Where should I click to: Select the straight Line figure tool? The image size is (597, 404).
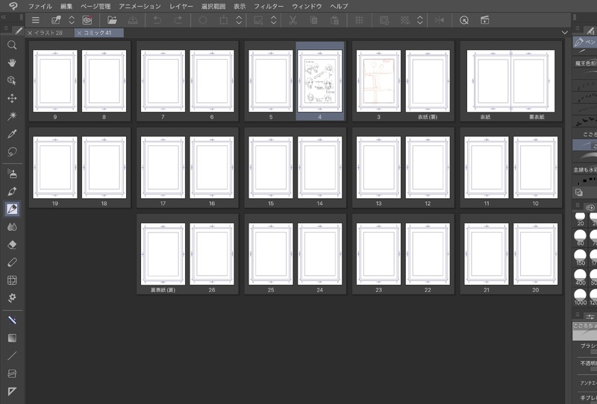[12, 356]
